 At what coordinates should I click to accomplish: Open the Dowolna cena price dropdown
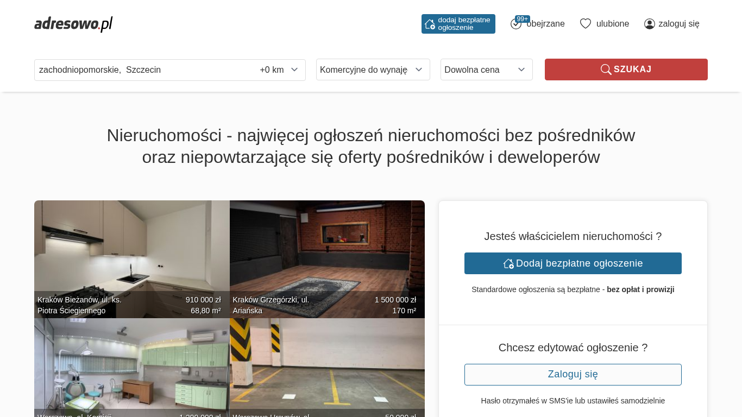click(486, 69)
